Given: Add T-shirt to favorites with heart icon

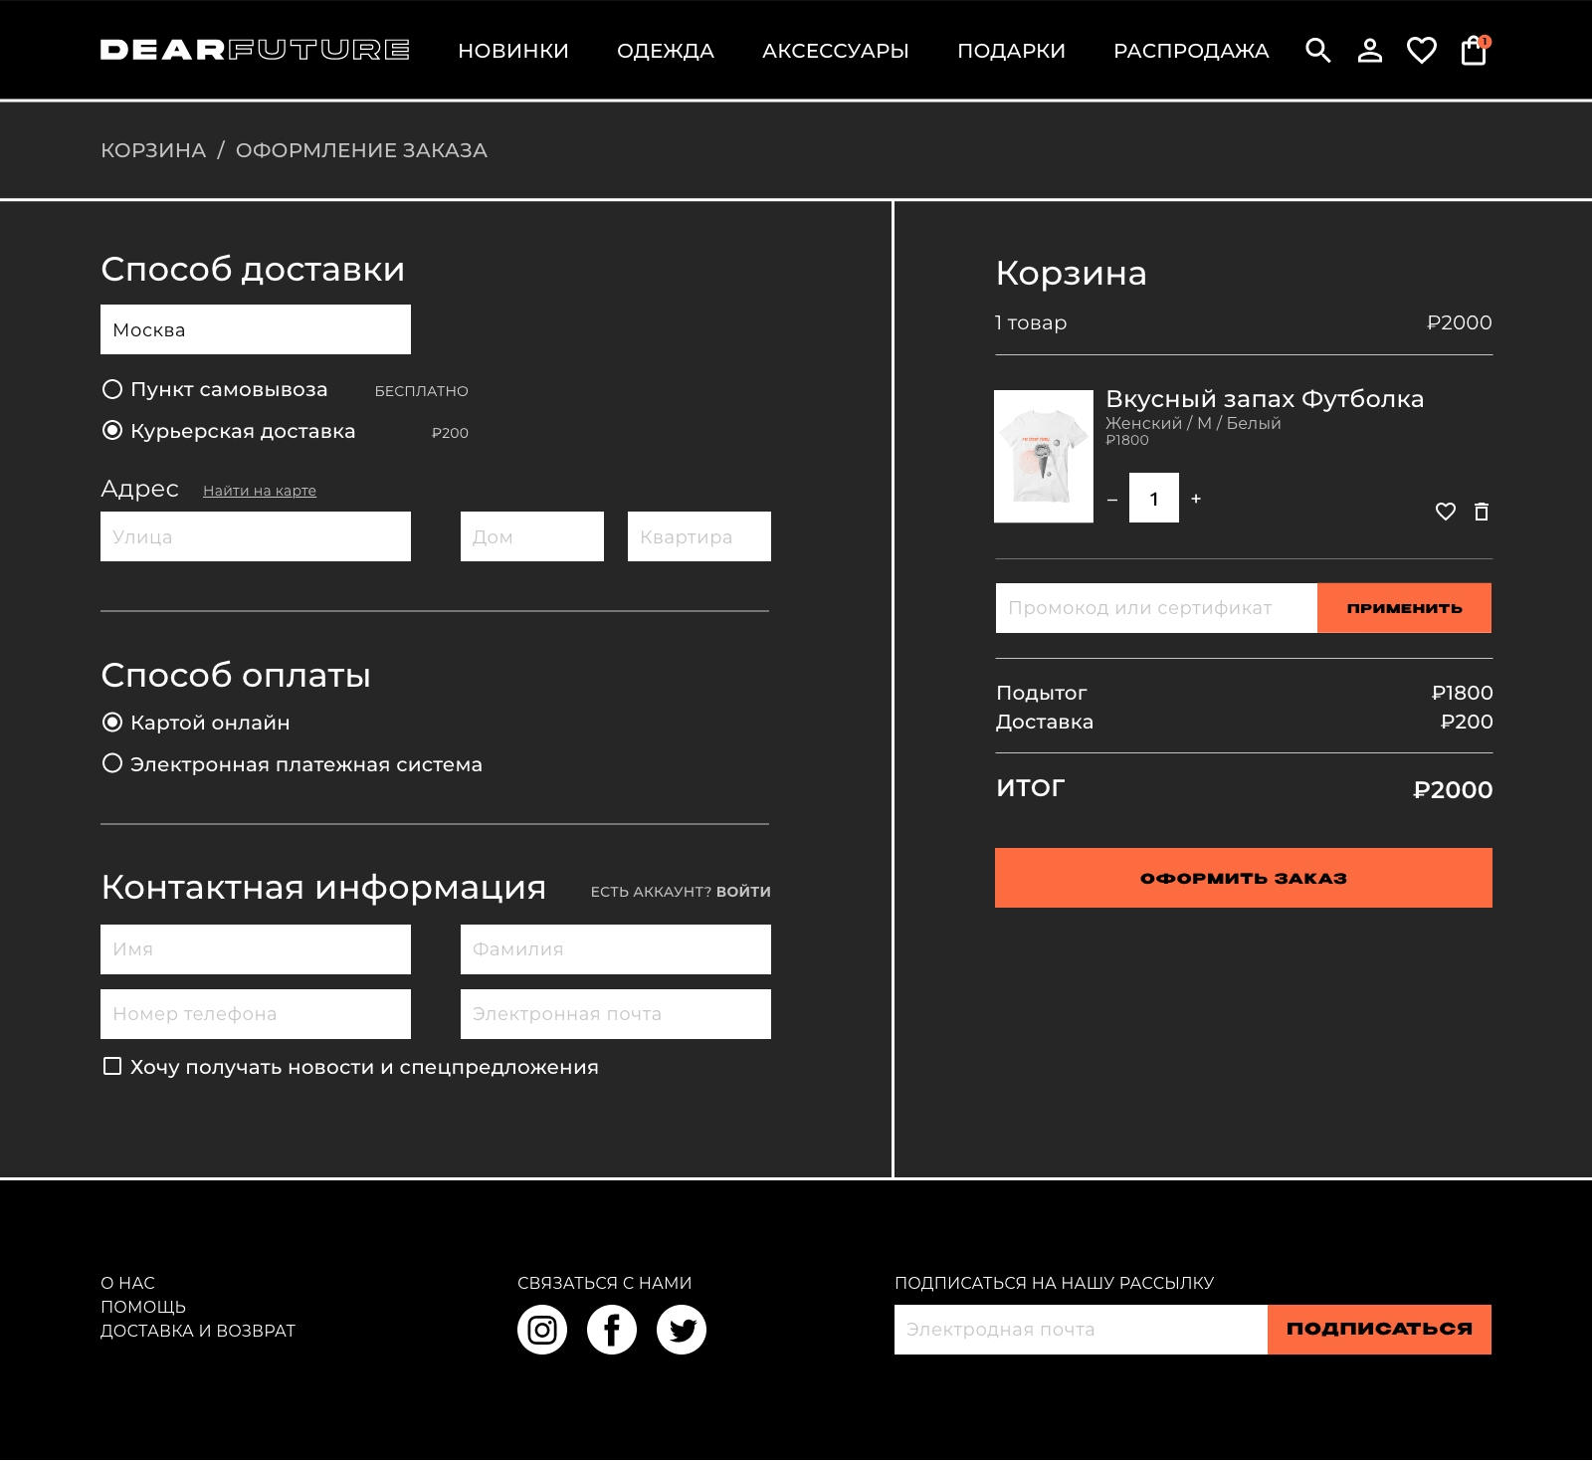Looking at the screenshot, I should [x=1446, y=512].
